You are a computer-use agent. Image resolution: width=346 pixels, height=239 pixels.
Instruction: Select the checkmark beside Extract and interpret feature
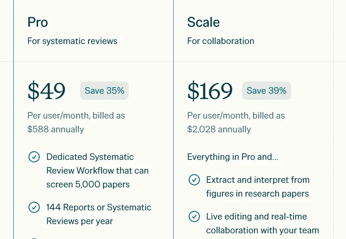(x=194, y=180)
